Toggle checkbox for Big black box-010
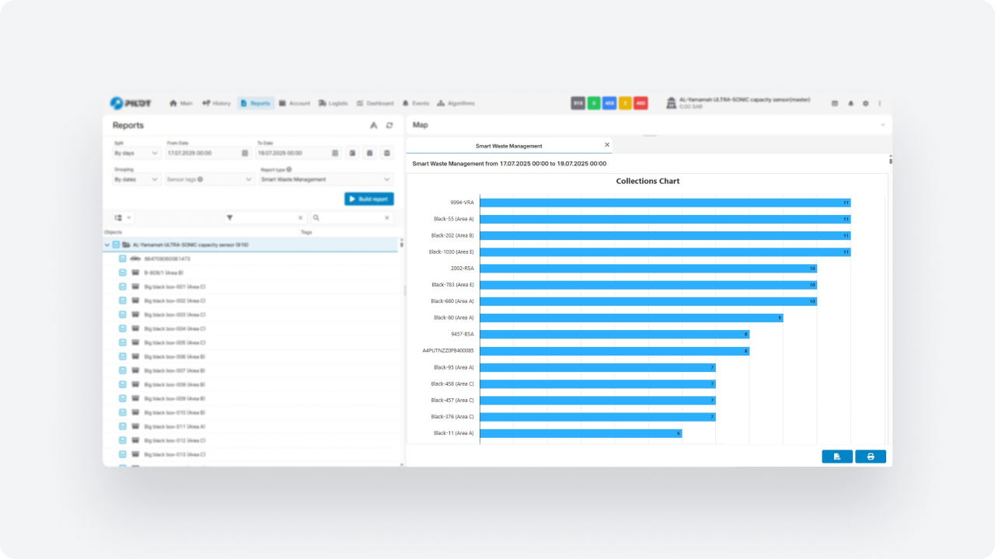 coord(123,412)
